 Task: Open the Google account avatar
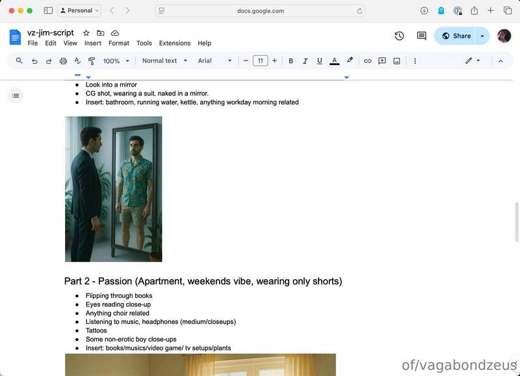tap(504, 36)
